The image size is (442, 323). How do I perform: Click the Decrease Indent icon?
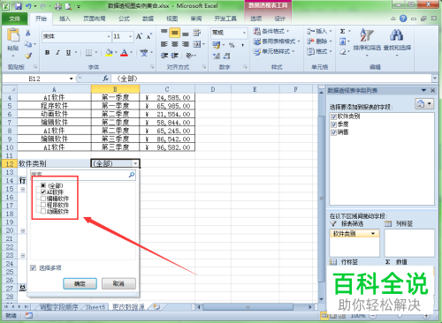[x=164, y=56]
